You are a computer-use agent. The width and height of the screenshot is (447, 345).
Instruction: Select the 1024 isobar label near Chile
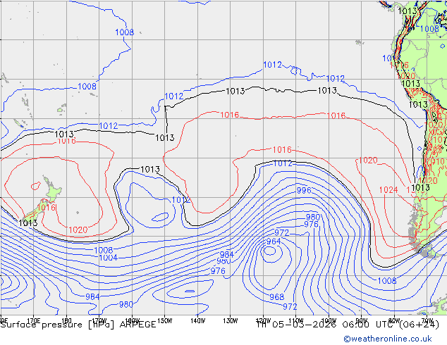coord(388,189)
